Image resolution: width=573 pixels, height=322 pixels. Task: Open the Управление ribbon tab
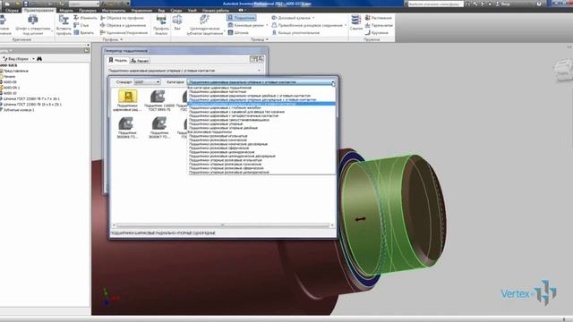tap(141, 10)
